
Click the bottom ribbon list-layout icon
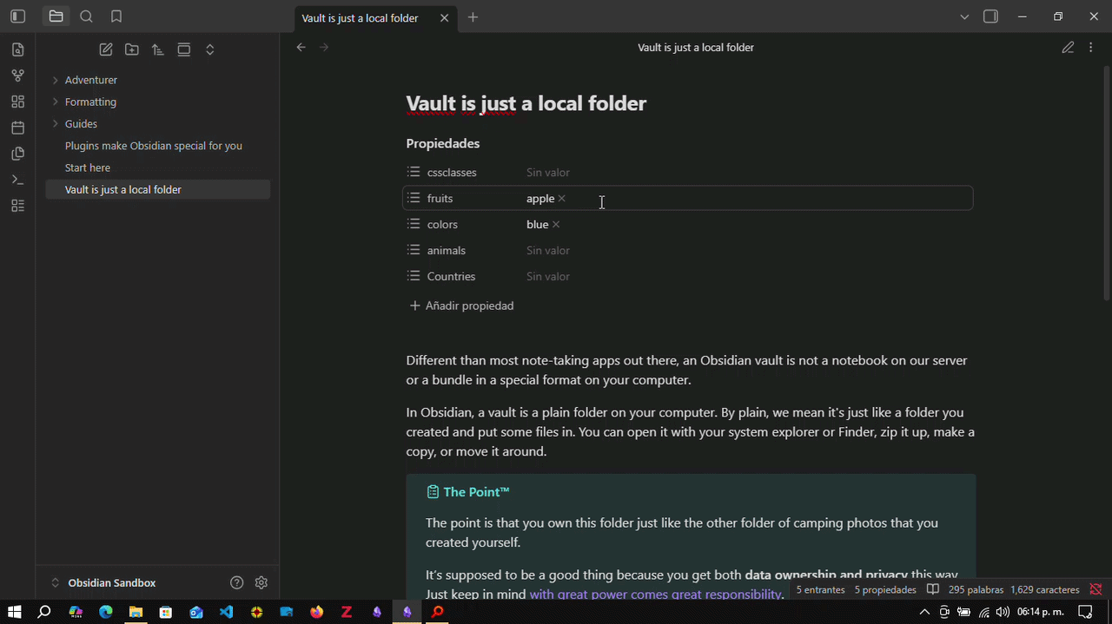click(17, 206)
